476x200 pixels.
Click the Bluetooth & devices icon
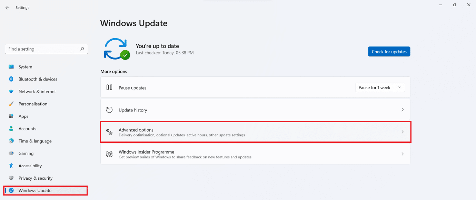(11, 79)
